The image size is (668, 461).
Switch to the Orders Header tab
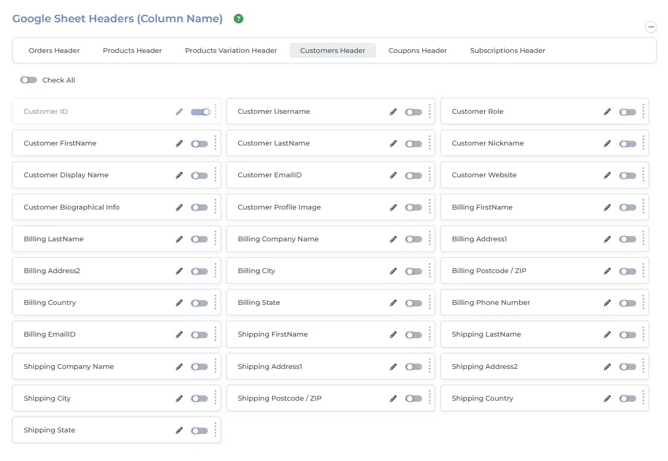coord(54,51)
